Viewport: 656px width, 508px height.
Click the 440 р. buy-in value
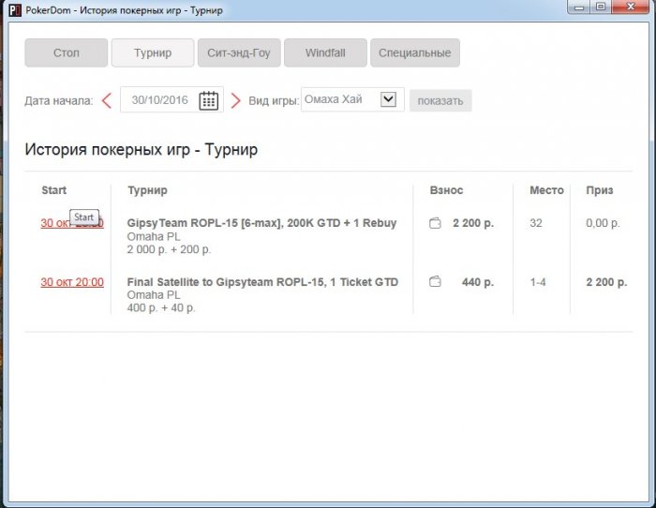[x=478, y=282]
